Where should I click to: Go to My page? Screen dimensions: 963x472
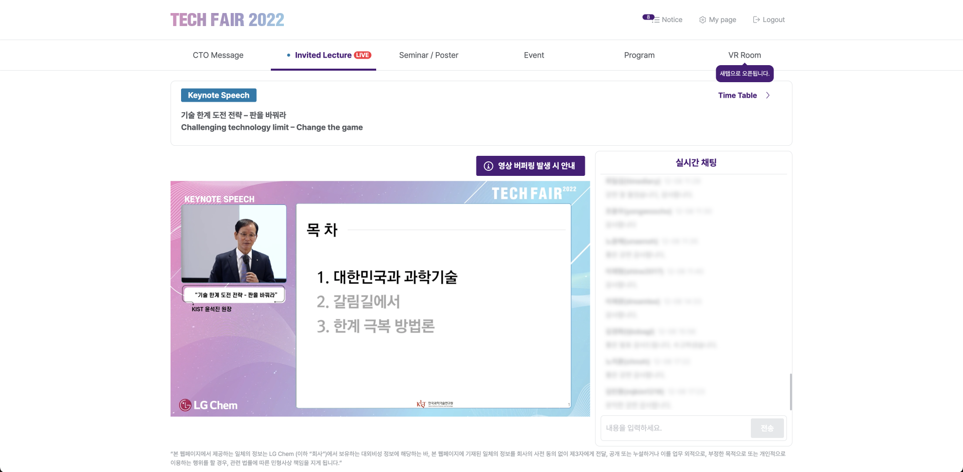point(723,20)
